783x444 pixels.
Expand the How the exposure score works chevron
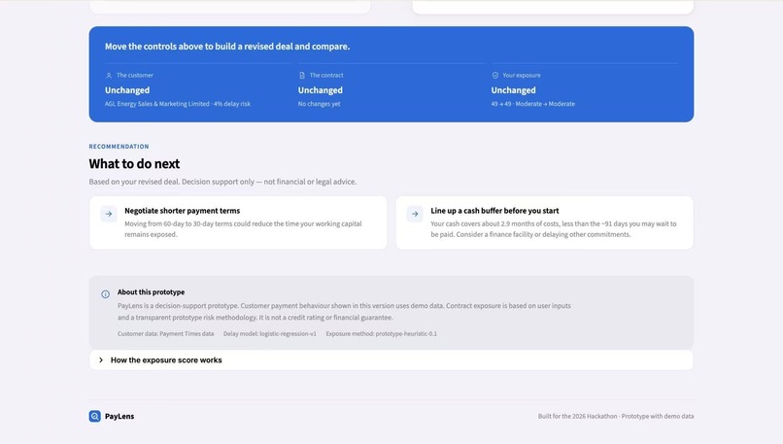pyautogui.click(x=101, y=360)
